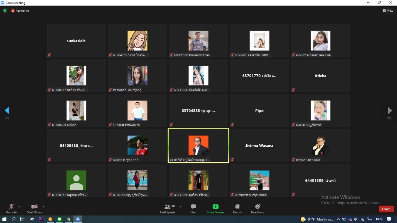Screen dimensions: 397x223
Task: Open the Chat panel
Action: click(193, 208)
